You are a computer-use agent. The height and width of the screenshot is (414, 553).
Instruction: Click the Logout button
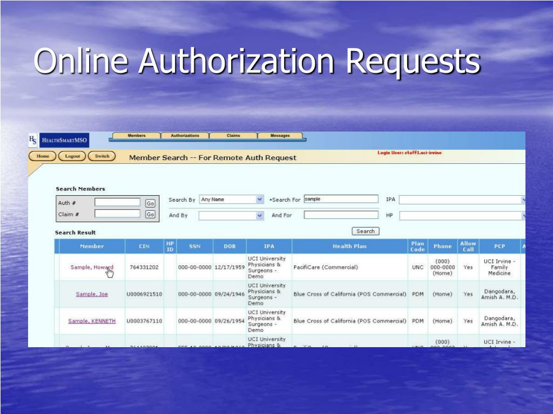[x=72, y=156]
